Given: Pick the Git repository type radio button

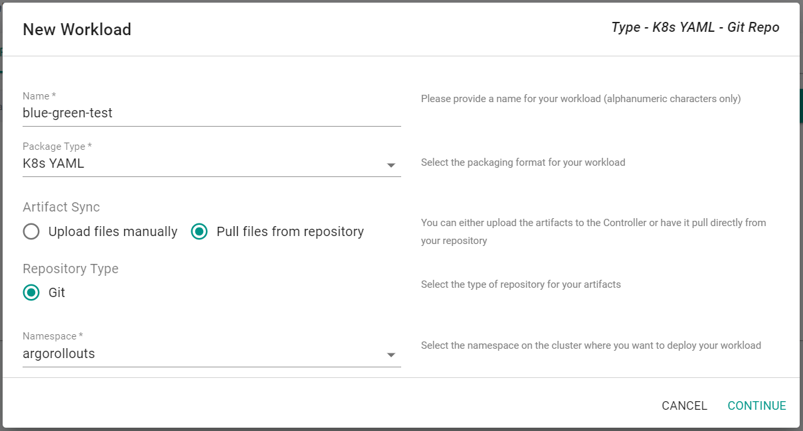Looking at the screenshot, I should point(31,292).
